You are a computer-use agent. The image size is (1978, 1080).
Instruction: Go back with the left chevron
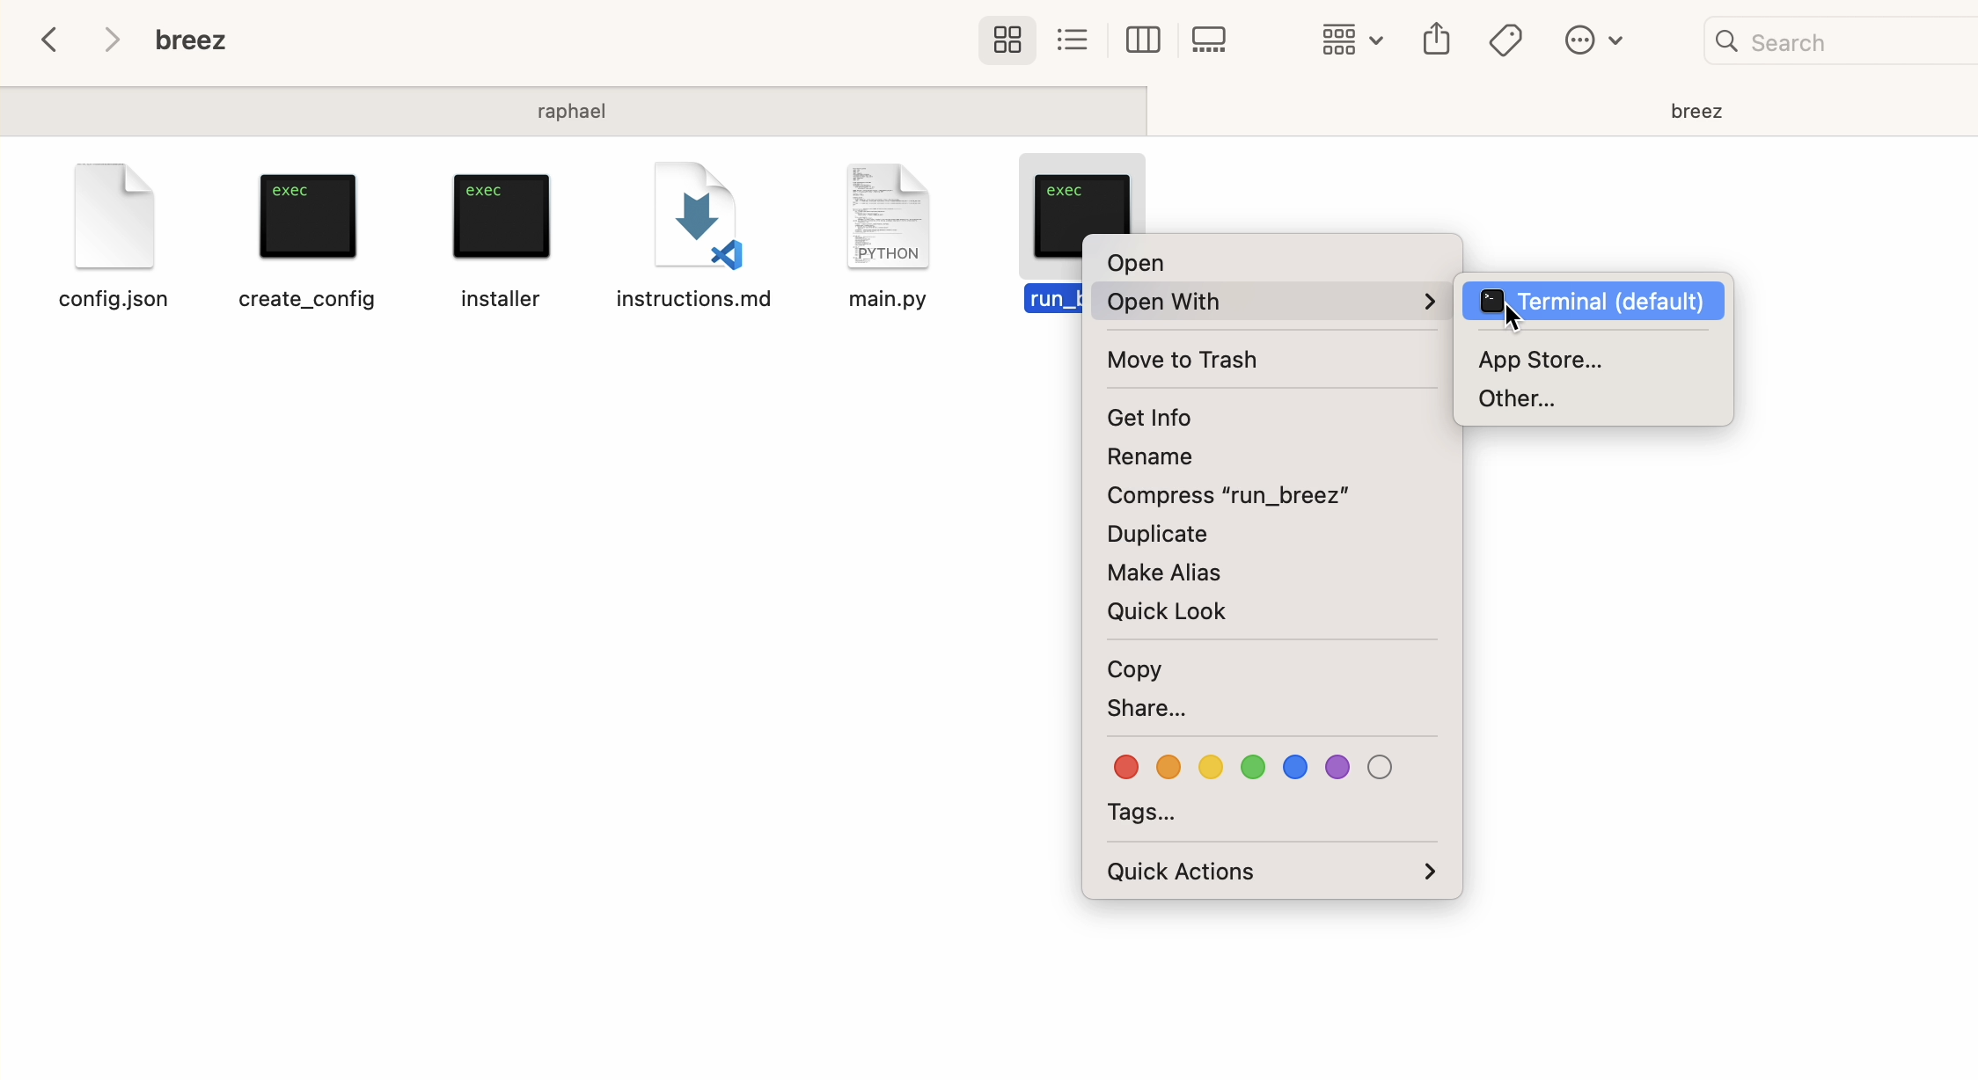click(51, 40)
